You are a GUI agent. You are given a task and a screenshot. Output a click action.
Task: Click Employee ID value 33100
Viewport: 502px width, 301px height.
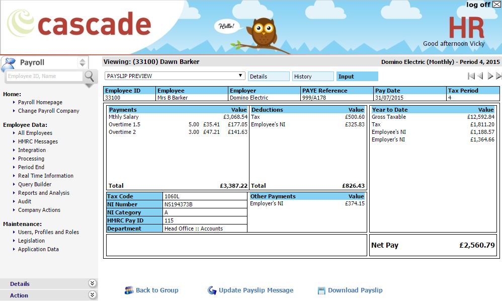pos(113,98)
